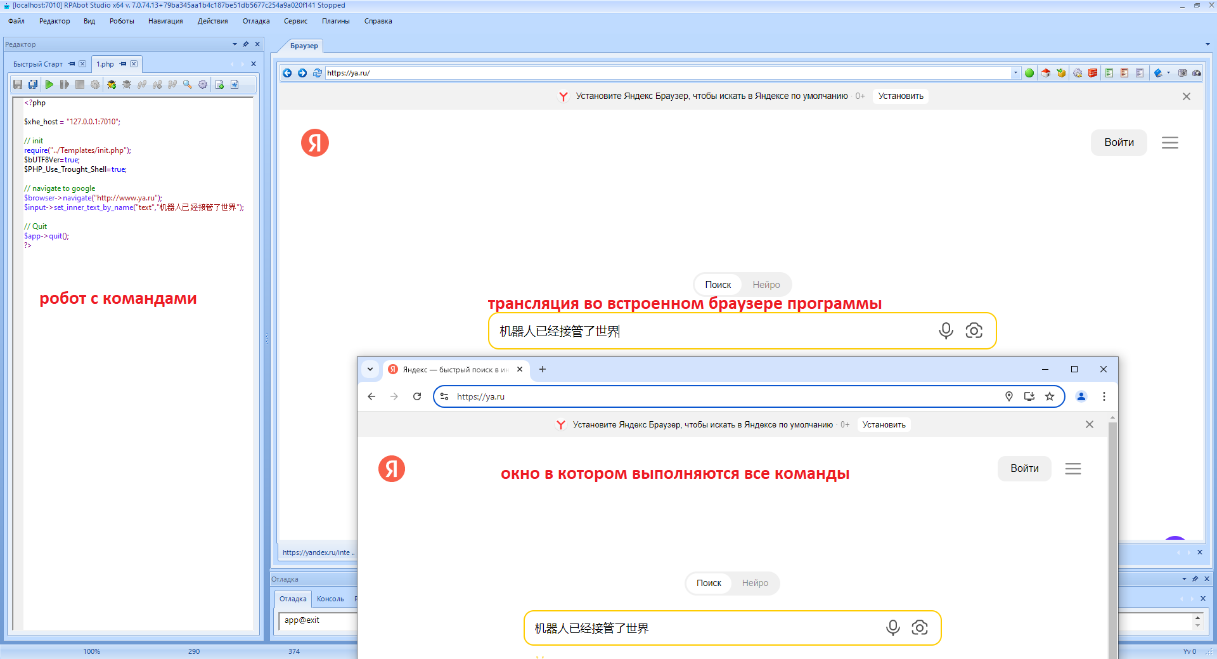
Task: Click the Save All double-floppy icon
Action: pyautogui.click(x=33, y=84)
